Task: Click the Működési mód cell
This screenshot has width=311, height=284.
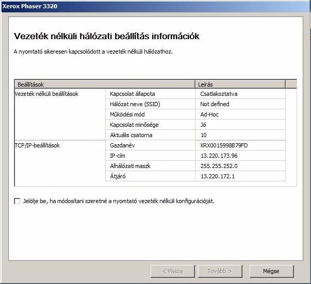Action: [x=150, y=114]
